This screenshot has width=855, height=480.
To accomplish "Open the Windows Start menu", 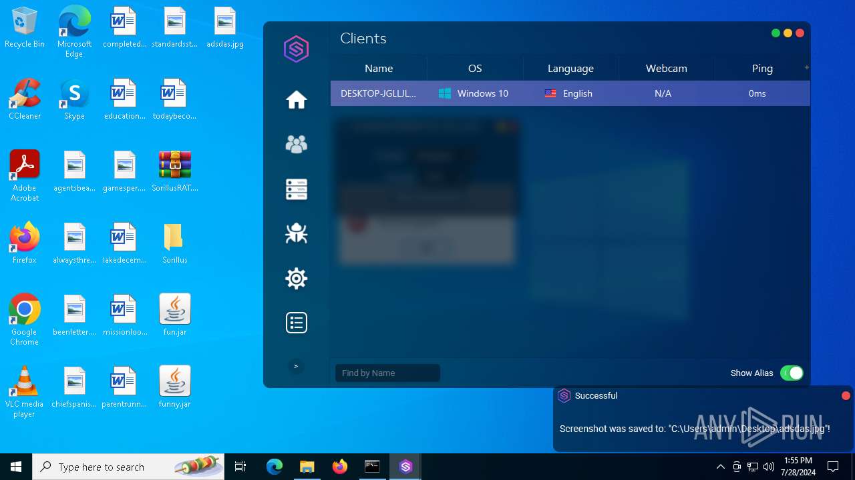I will pyautogui.click(x=16, y=467).
